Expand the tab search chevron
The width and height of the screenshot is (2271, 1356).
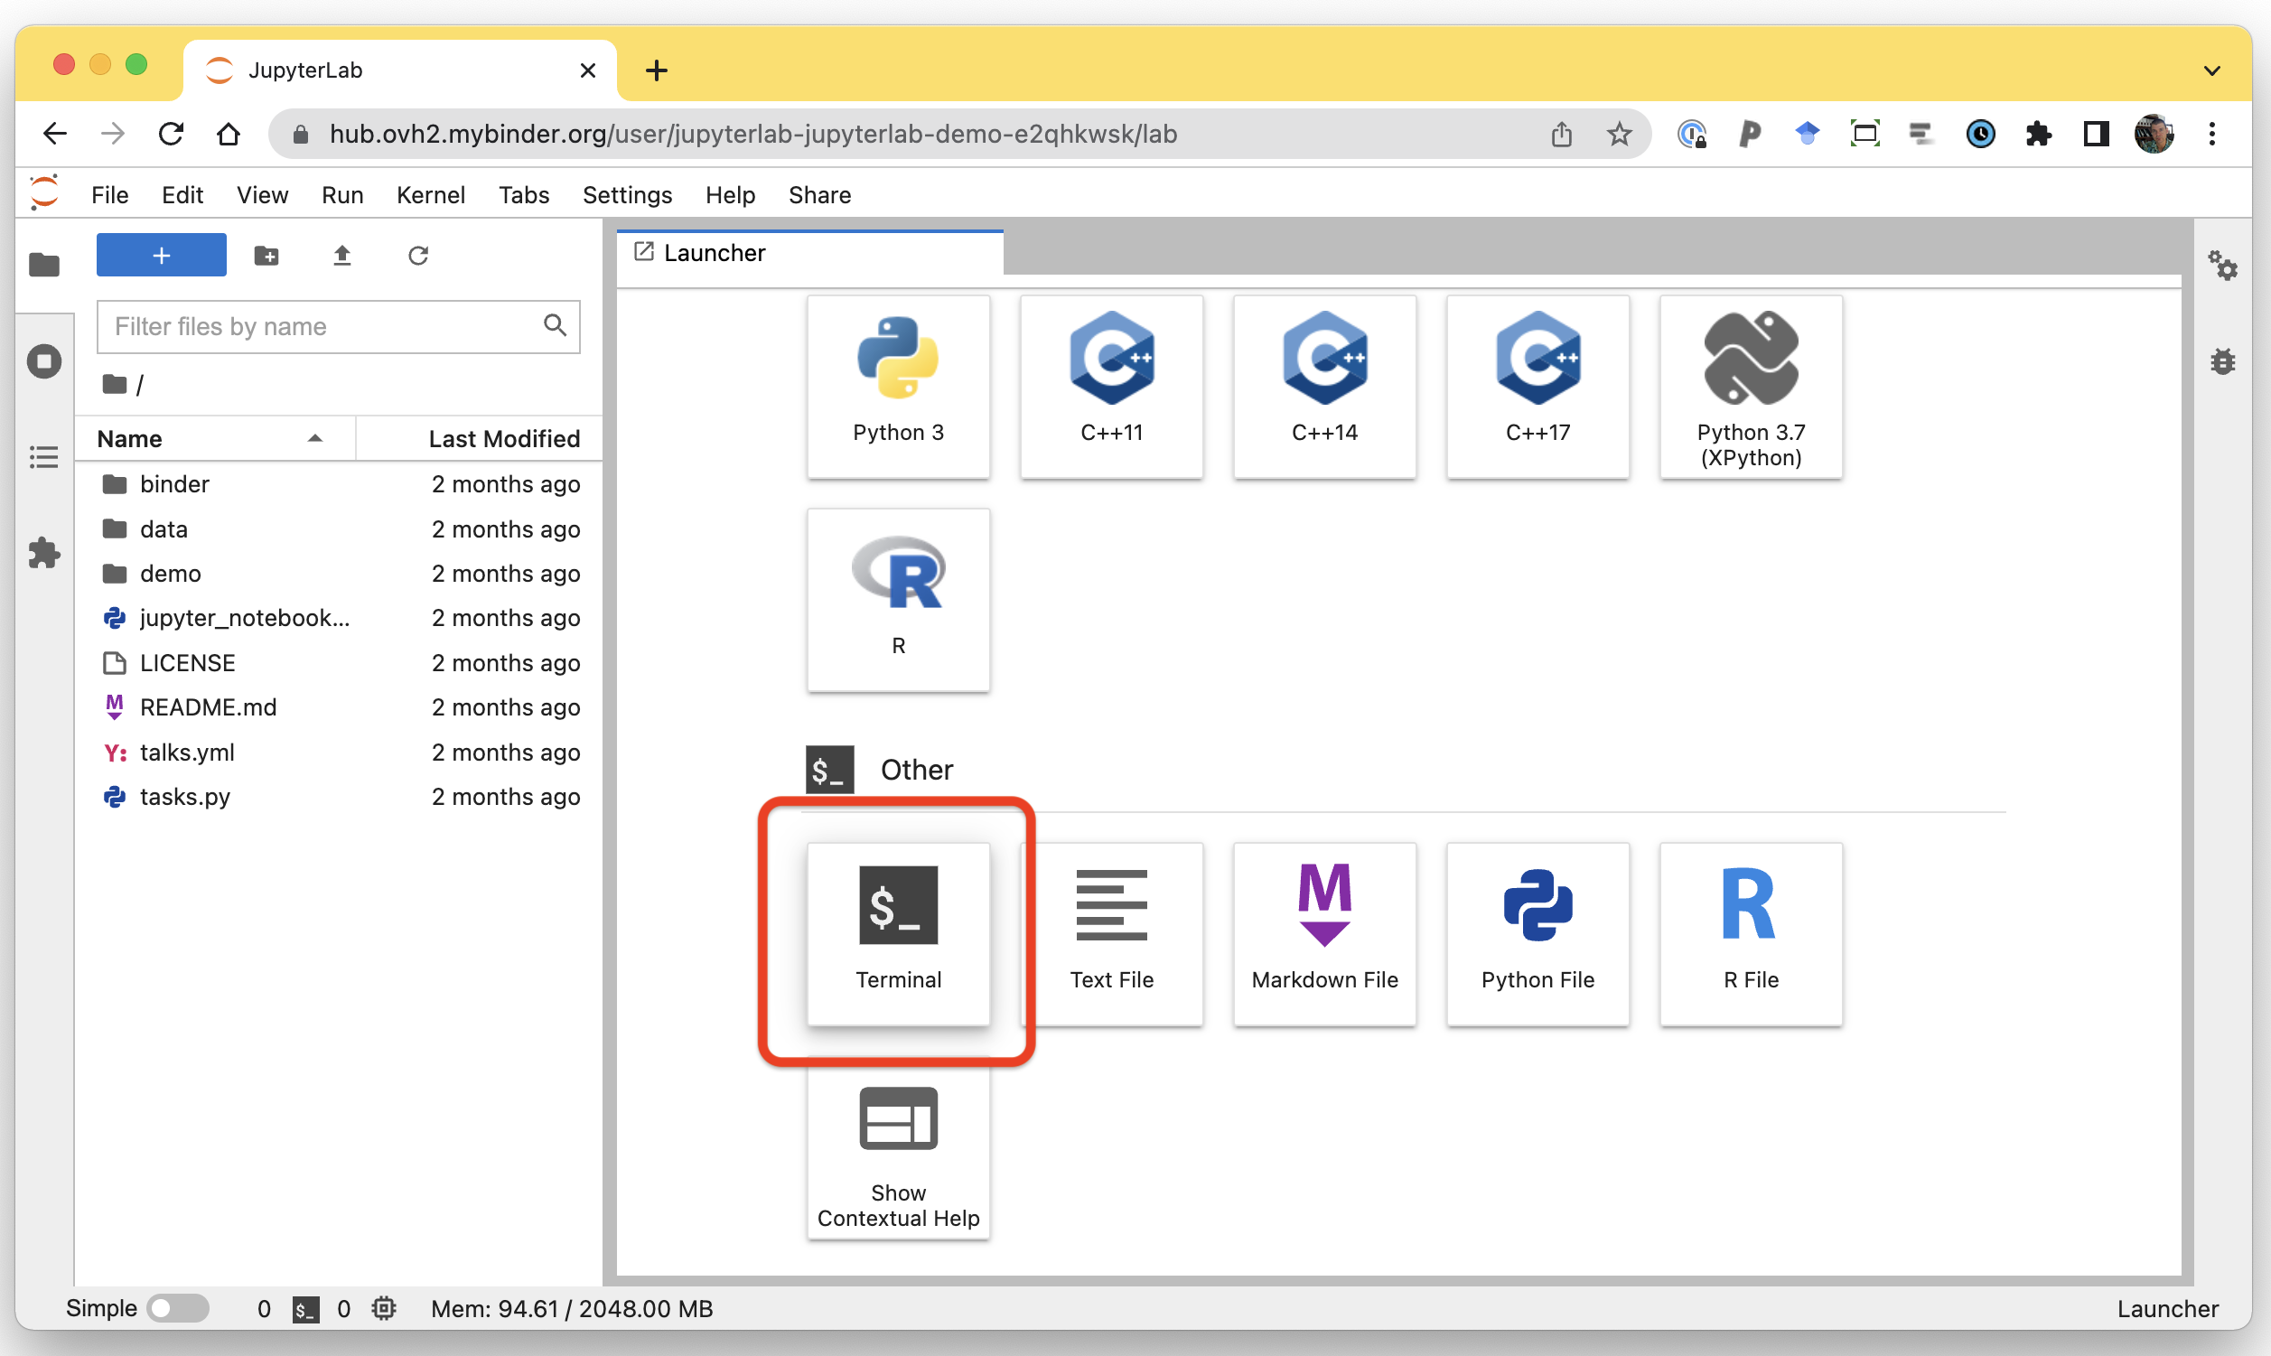pyautogui.click(x=2211, y=70)
